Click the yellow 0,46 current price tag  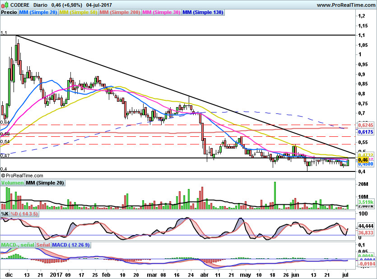363,160
